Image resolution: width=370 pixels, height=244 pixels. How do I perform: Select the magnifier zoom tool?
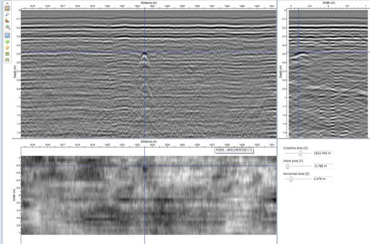[8, 14]
